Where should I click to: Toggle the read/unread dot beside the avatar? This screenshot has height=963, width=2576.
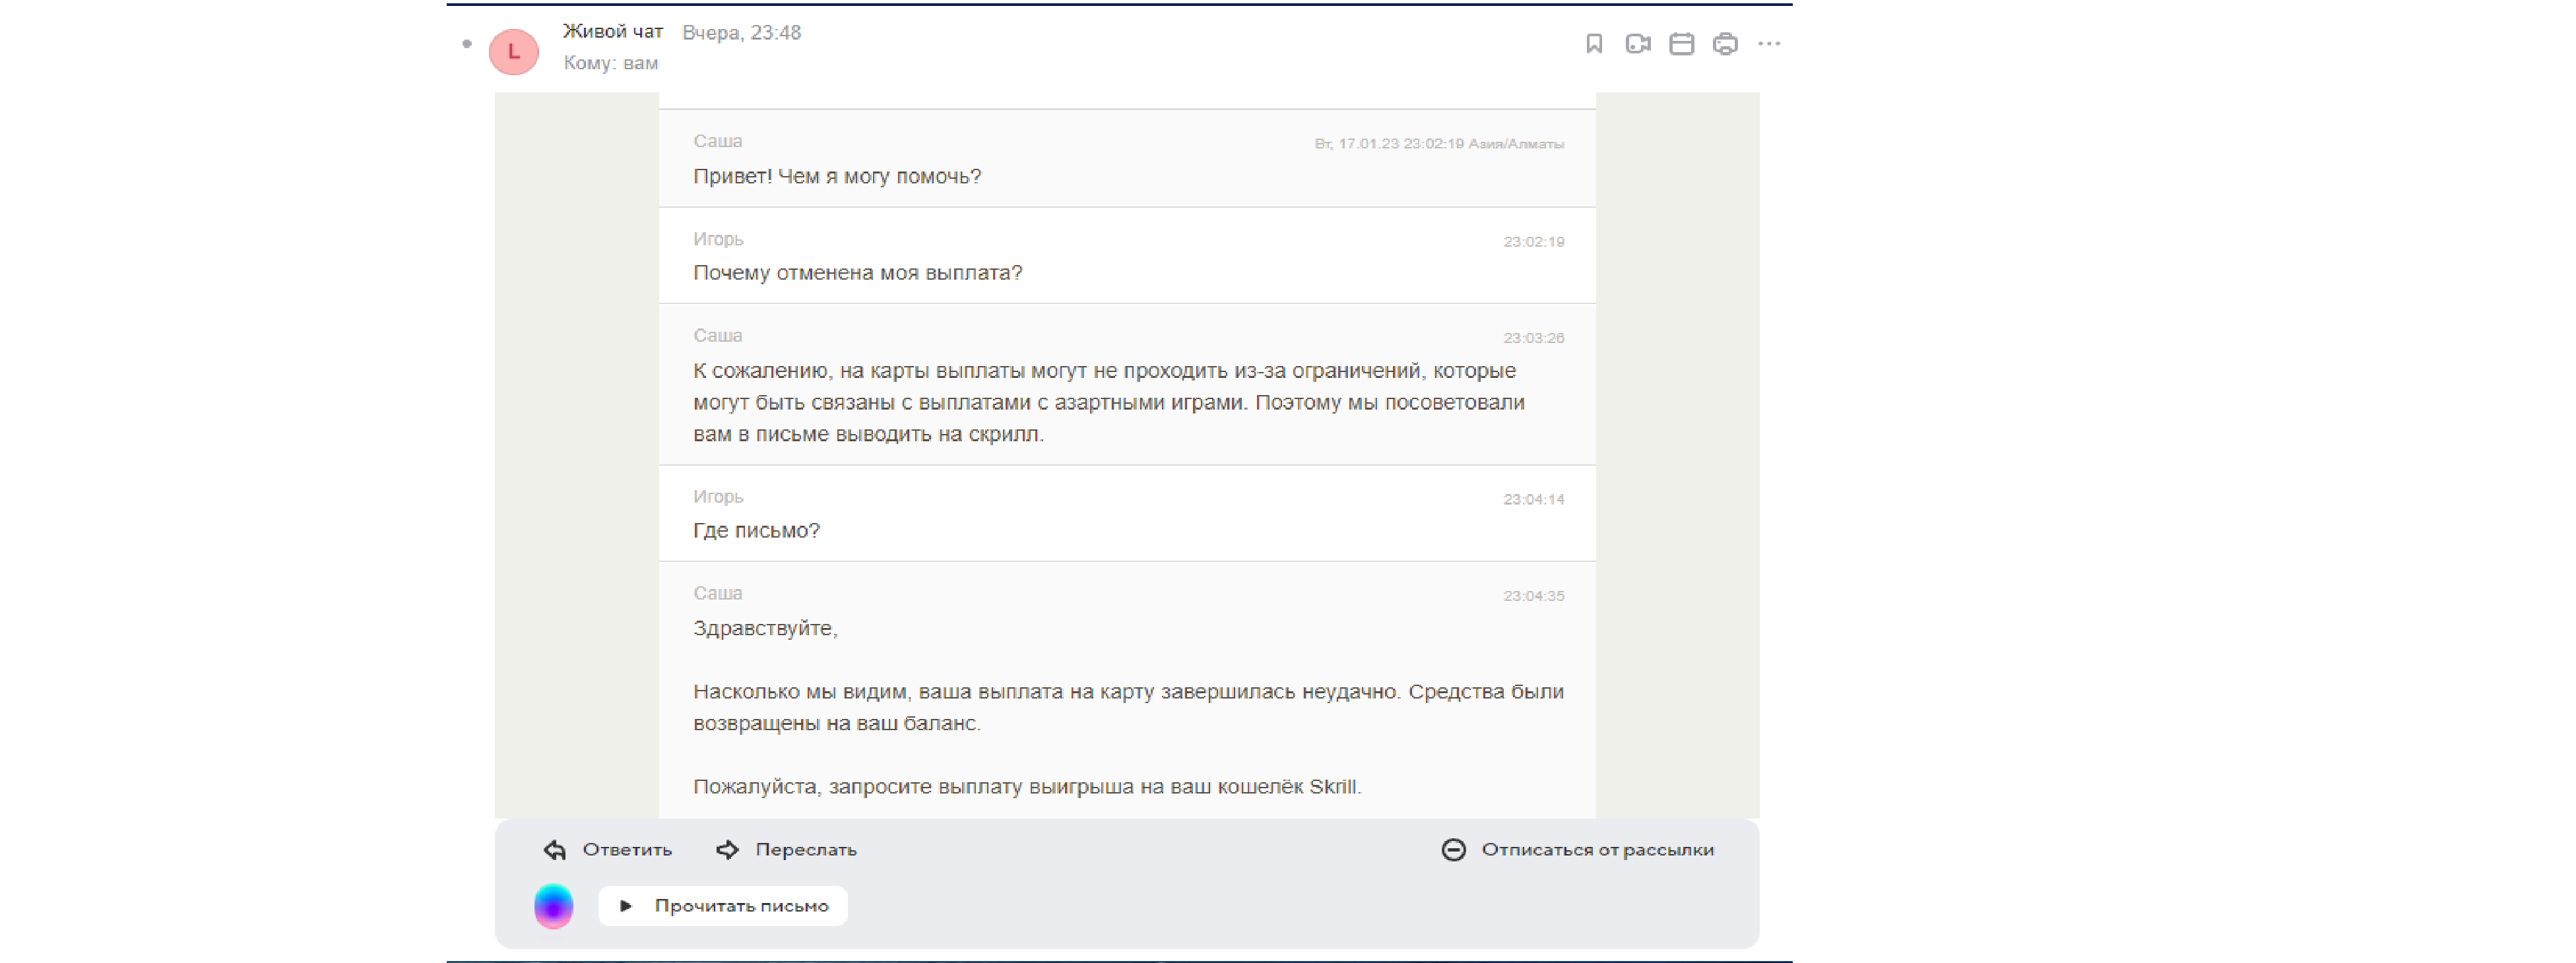pyautogui.click(x=467, y=44)
